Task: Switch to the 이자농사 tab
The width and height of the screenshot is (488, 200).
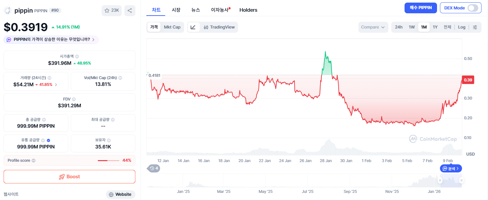Action: pyautogui.click(x=220, y=10)
